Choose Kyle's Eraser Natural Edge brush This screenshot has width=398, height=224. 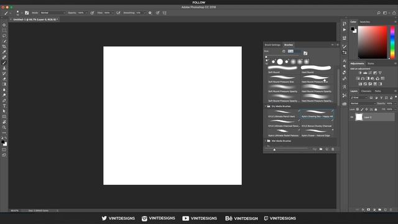317,133
